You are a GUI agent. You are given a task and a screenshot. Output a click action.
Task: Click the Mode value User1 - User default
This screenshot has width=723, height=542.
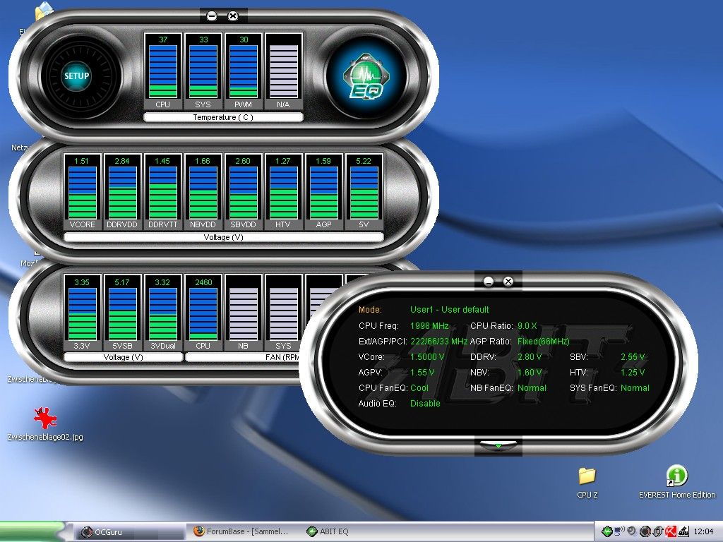coord(450,310)
